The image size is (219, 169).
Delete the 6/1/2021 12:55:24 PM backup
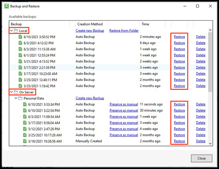[x=201, y=55]
